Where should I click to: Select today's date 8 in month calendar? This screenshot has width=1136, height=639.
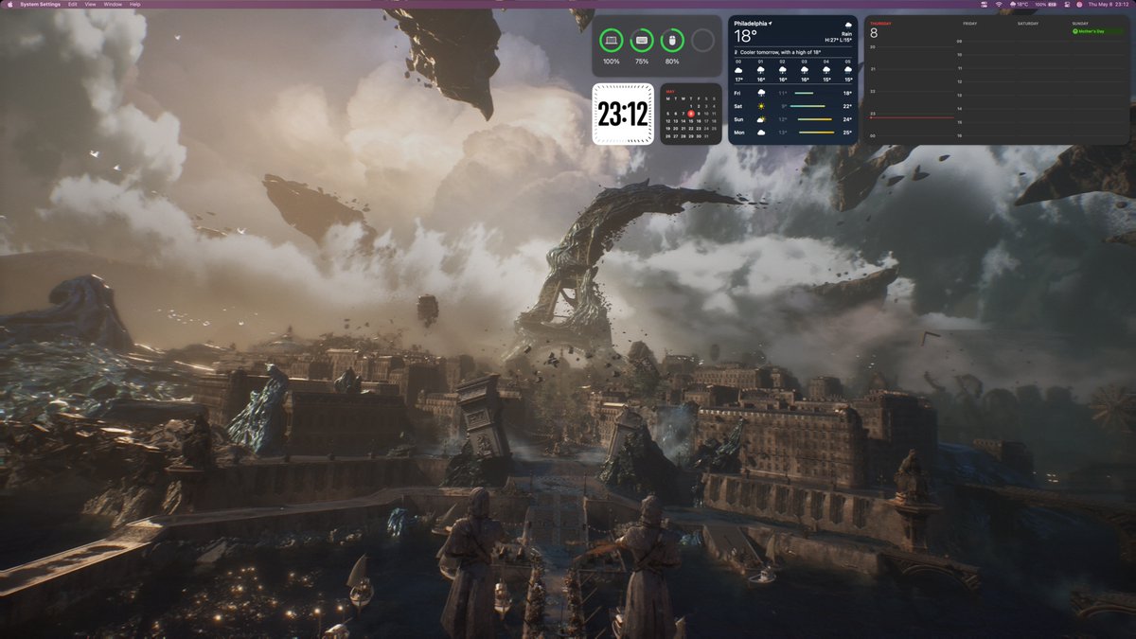(691, 114)
